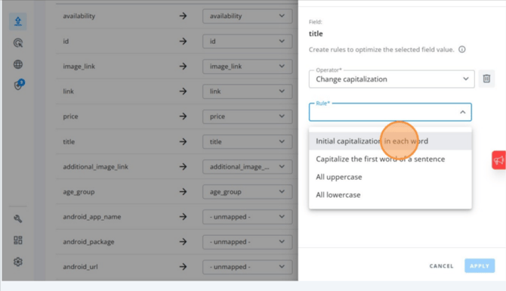Collapse the Rule dropdown field

click(390, 112)
